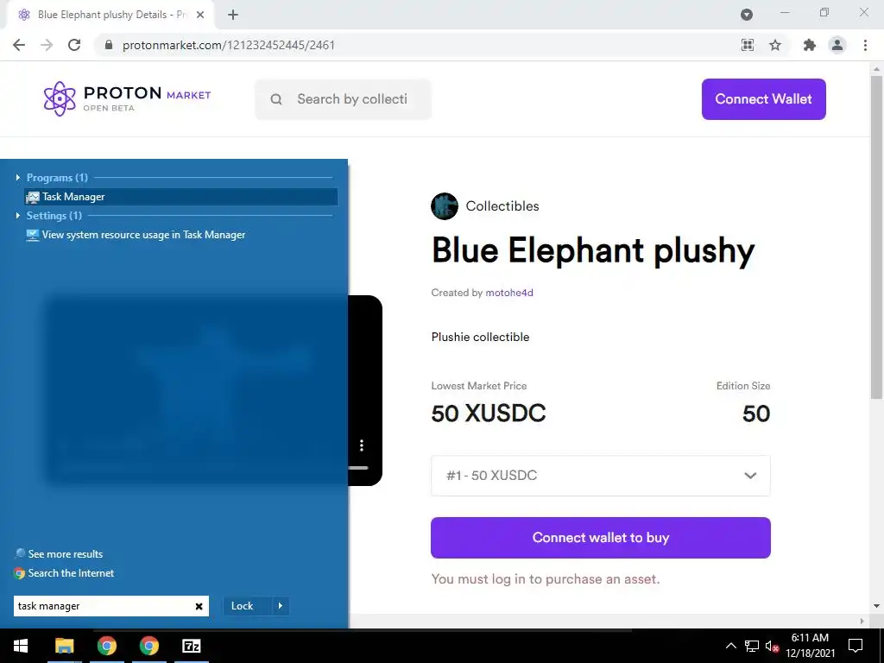This screenshot has width=884, height=663.
Task: Click the 50 XUSDC lowest market price
Action: (489, 414)
